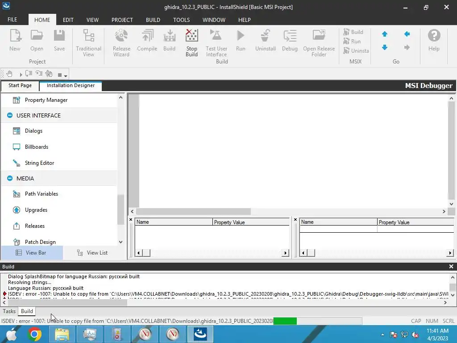
Task: Click the Apple start icon on taskbar
Action: point(12,334)
